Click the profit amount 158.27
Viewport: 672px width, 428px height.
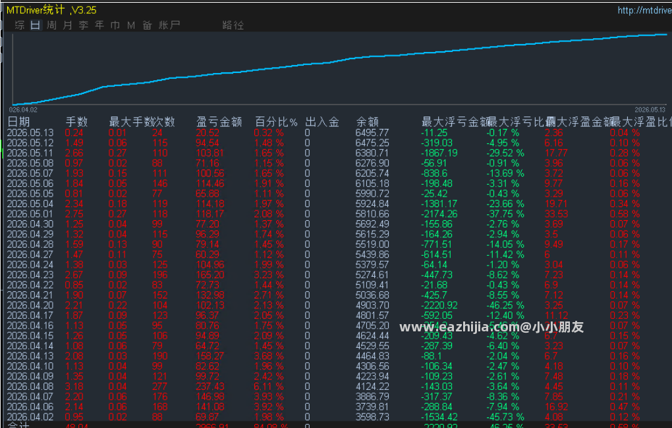coord(210,356)
